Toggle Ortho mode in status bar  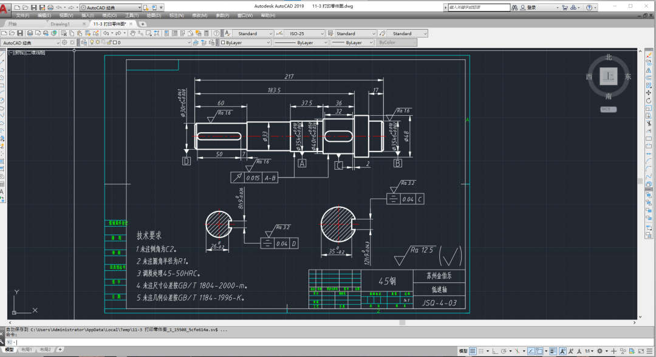(x=495, y=351)
